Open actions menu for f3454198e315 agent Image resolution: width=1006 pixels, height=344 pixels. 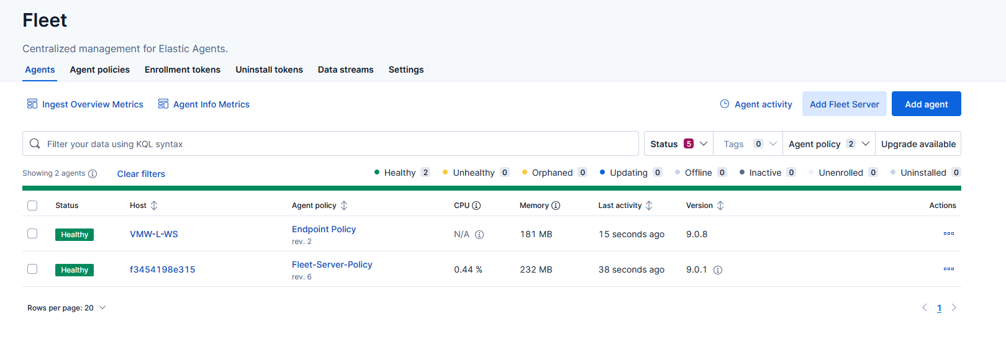coord(948,269)
